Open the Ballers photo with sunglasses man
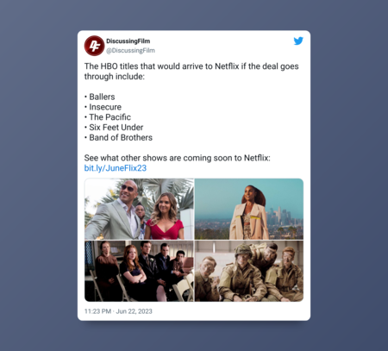 [139, 209]
